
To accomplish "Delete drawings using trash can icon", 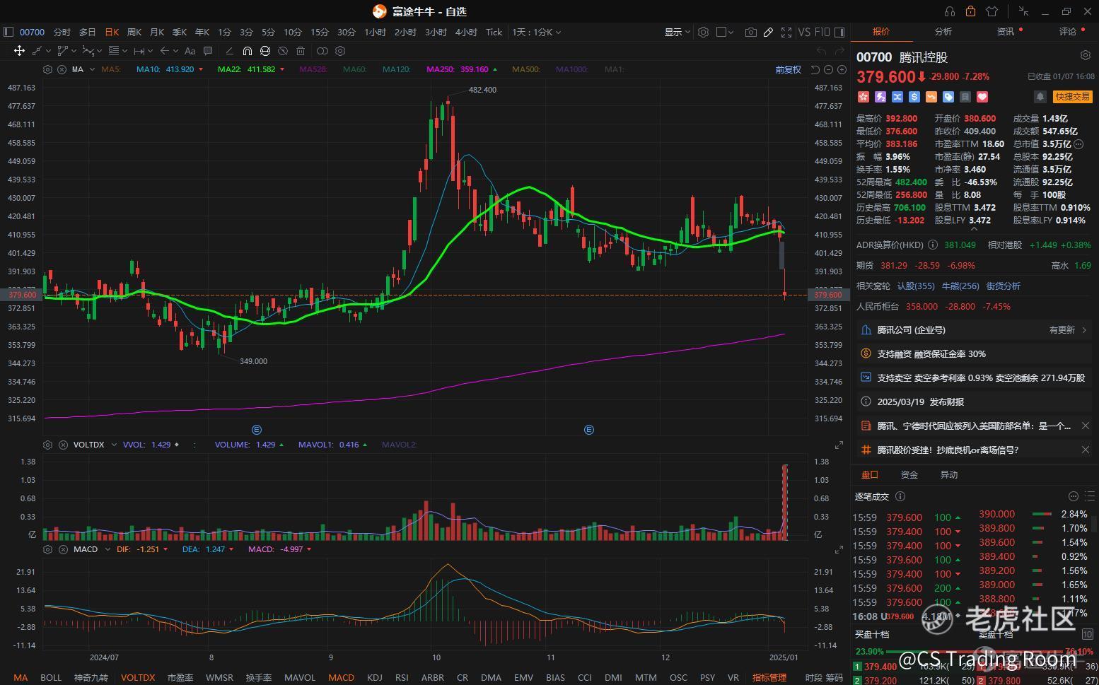I will pos(301,51).
